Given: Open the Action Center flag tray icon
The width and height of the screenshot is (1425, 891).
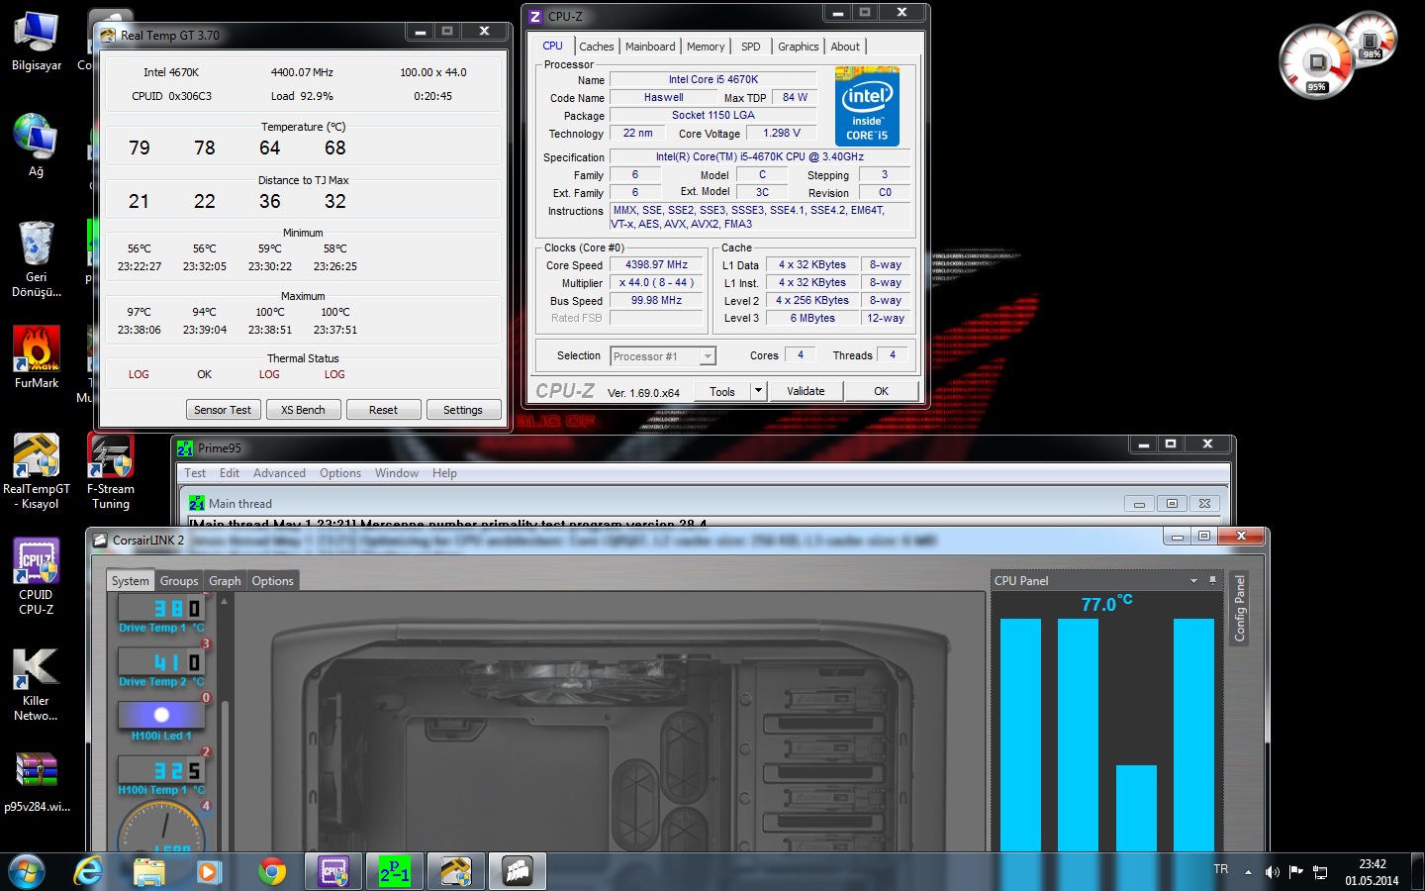Looking at the screenshot, I should point(1295,872).
